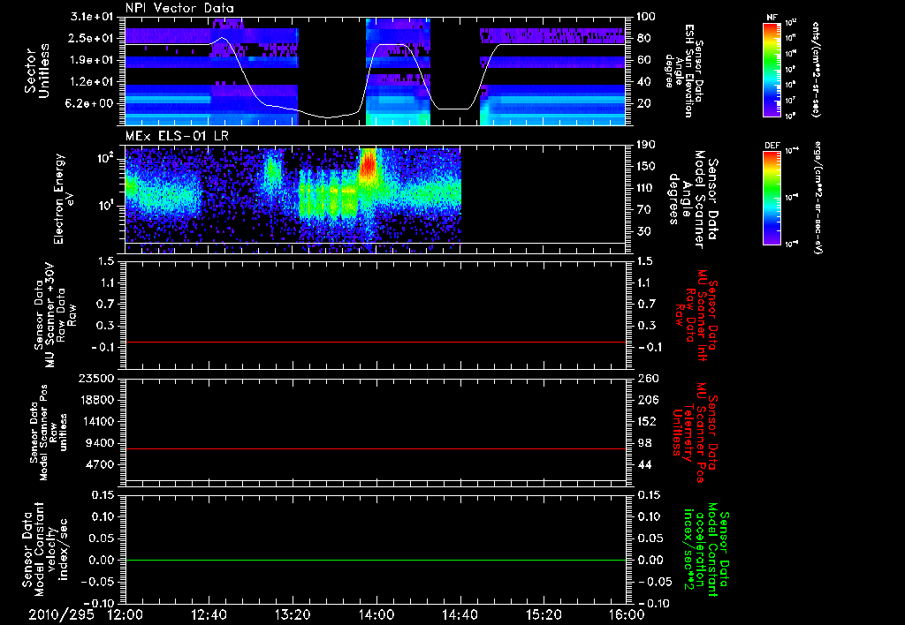Click the '16:00' time tick label
The height and width of the screenshot is (625, 905).
627,615
